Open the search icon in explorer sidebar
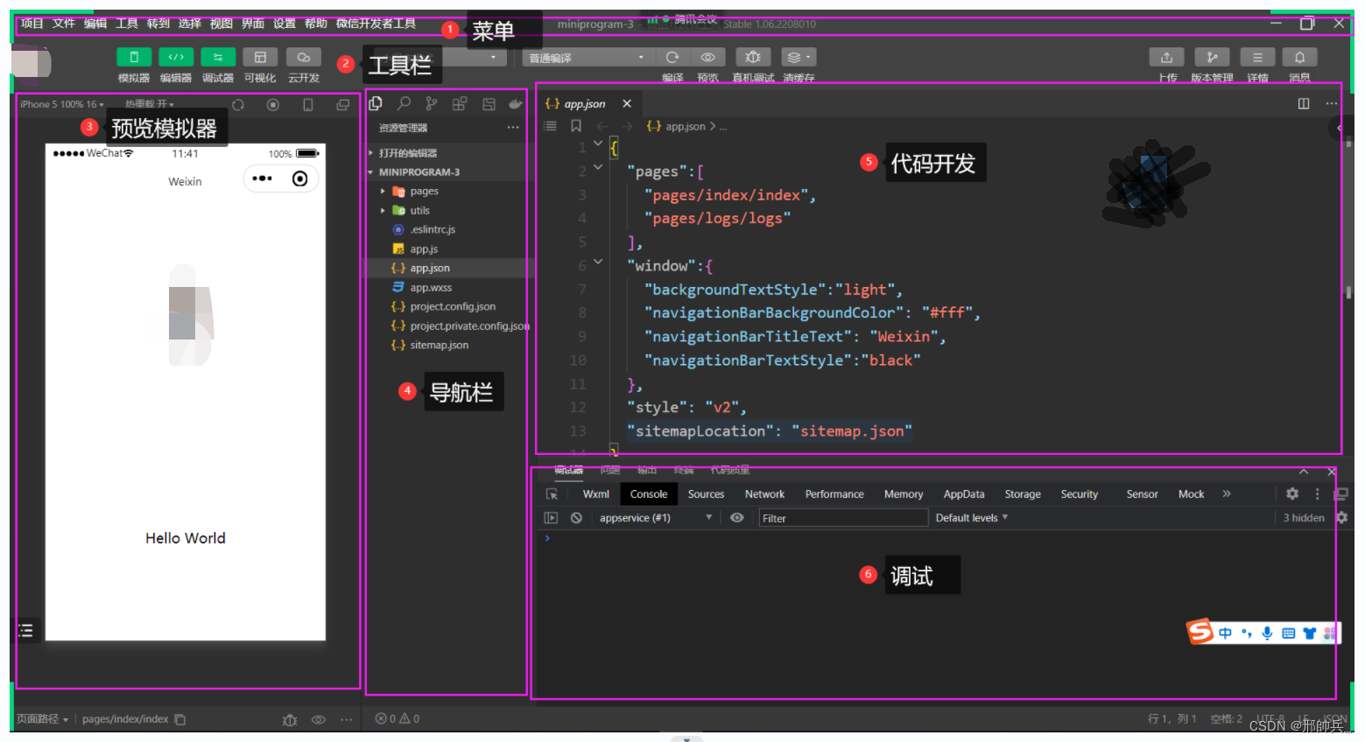This screenshot has width=1365, height=742. pyautogui.click(x=404, y=103)
